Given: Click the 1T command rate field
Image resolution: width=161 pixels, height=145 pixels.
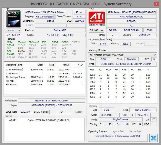Looking at the screenshot, I should click(153, 119).
